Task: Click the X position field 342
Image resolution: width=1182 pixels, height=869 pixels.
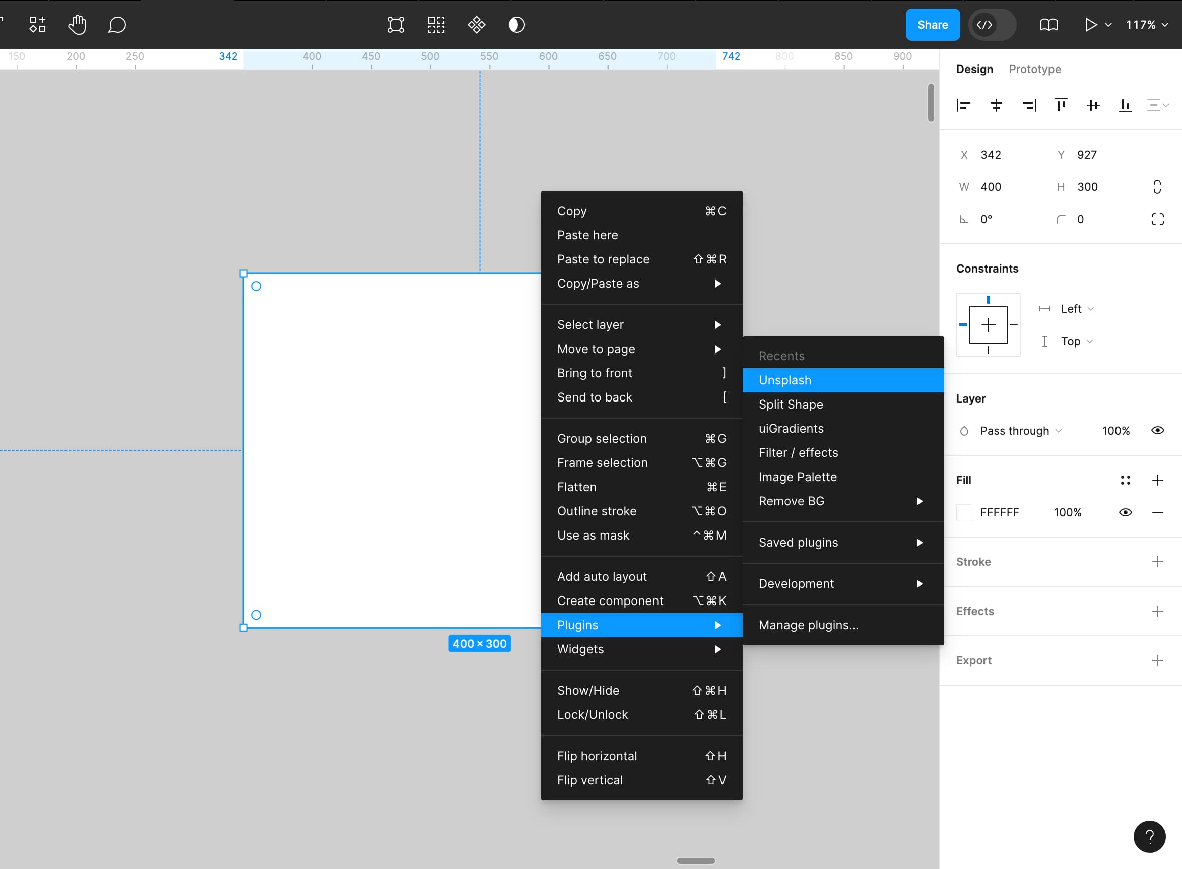Action: (991, 155)
